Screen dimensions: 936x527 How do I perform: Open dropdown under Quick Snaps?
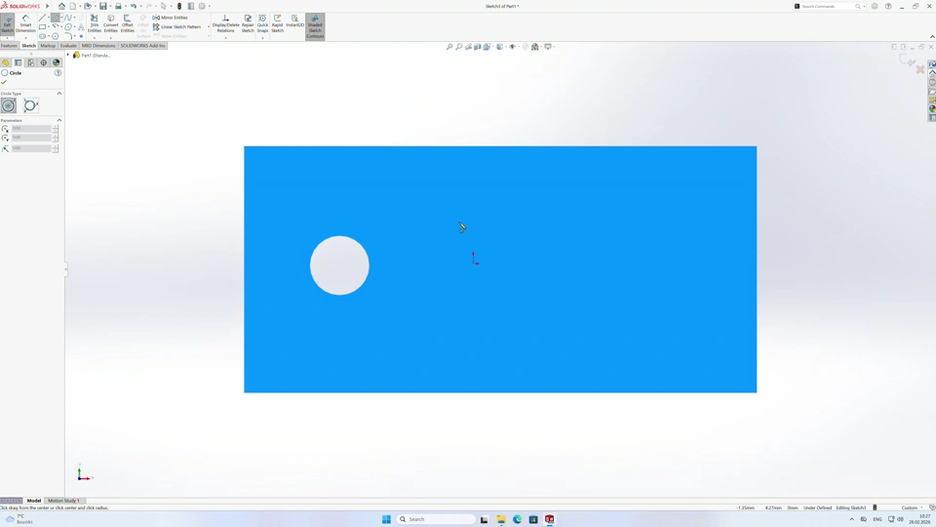point(262,38)
